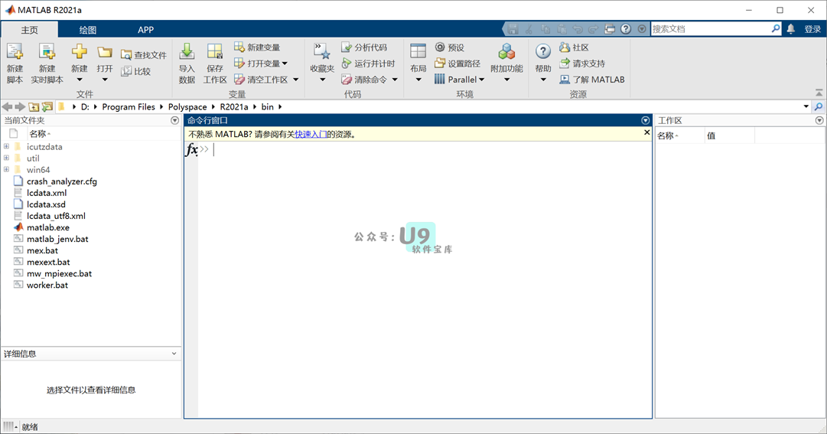Click the 快速入门 link
Screen dimensions: 827x434
point(311,135)
